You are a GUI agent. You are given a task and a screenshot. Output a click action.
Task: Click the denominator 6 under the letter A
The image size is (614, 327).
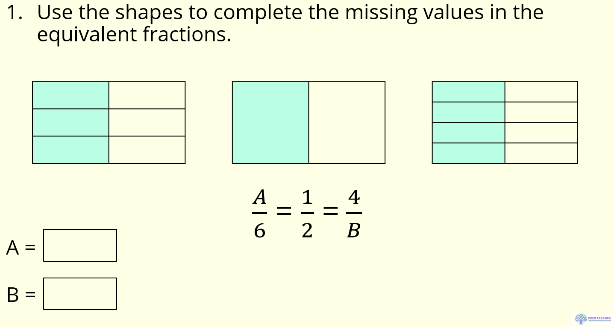click(259, 231)
